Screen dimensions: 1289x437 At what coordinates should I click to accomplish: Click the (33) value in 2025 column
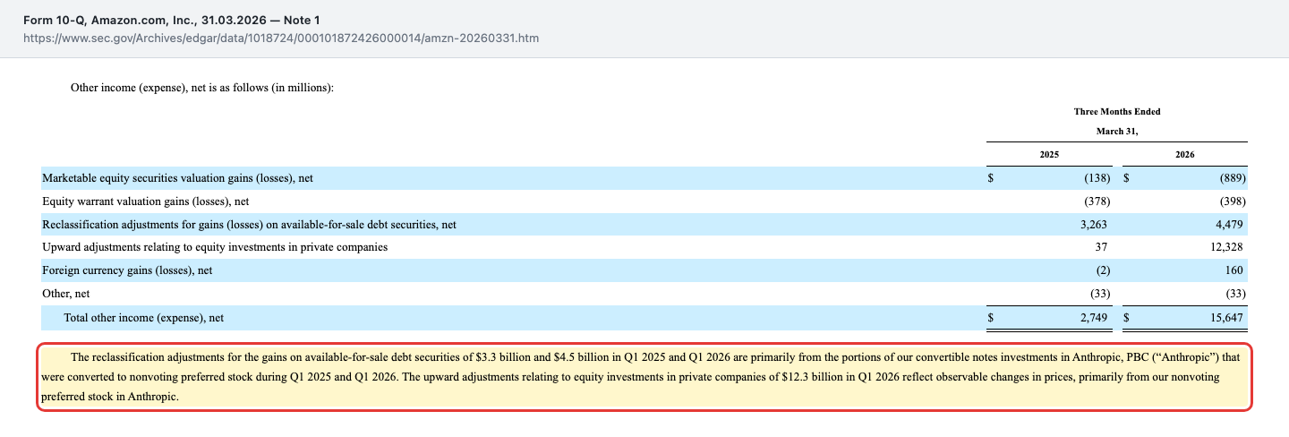[1099, 294]
